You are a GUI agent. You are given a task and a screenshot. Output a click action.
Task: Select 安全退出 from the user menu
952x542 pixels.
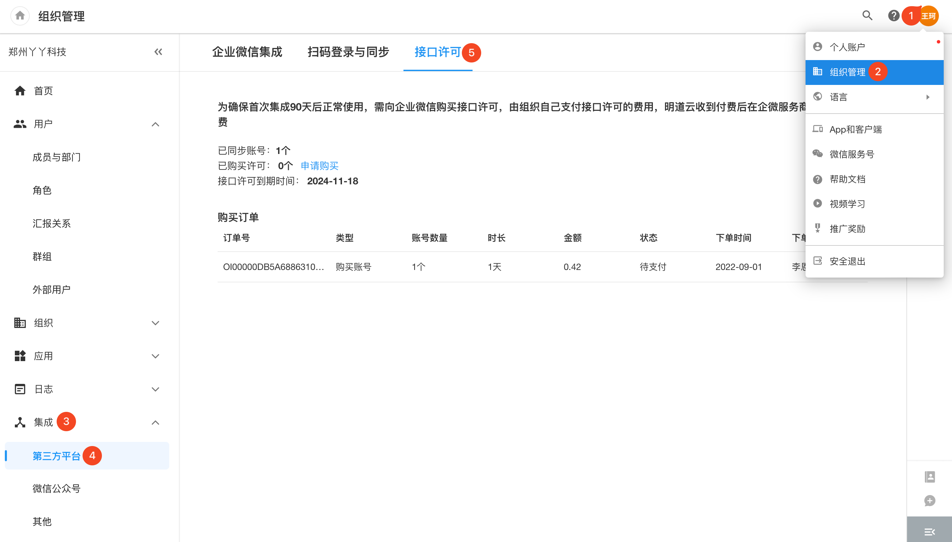pos(847,261)
